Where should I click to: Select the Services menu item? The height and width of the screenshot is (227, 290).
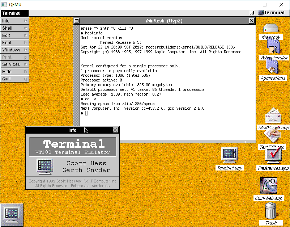14,64
